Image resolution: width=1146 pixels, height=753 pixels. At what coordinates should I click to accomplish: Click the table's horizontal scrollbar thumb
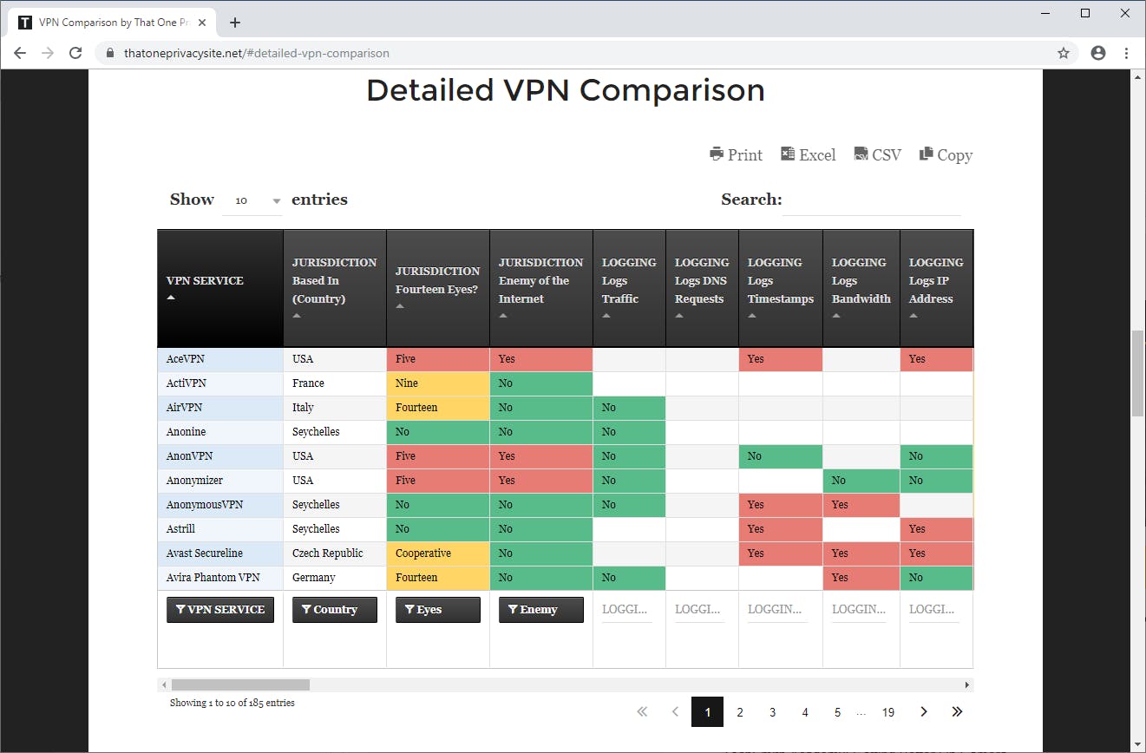point(240,685)
